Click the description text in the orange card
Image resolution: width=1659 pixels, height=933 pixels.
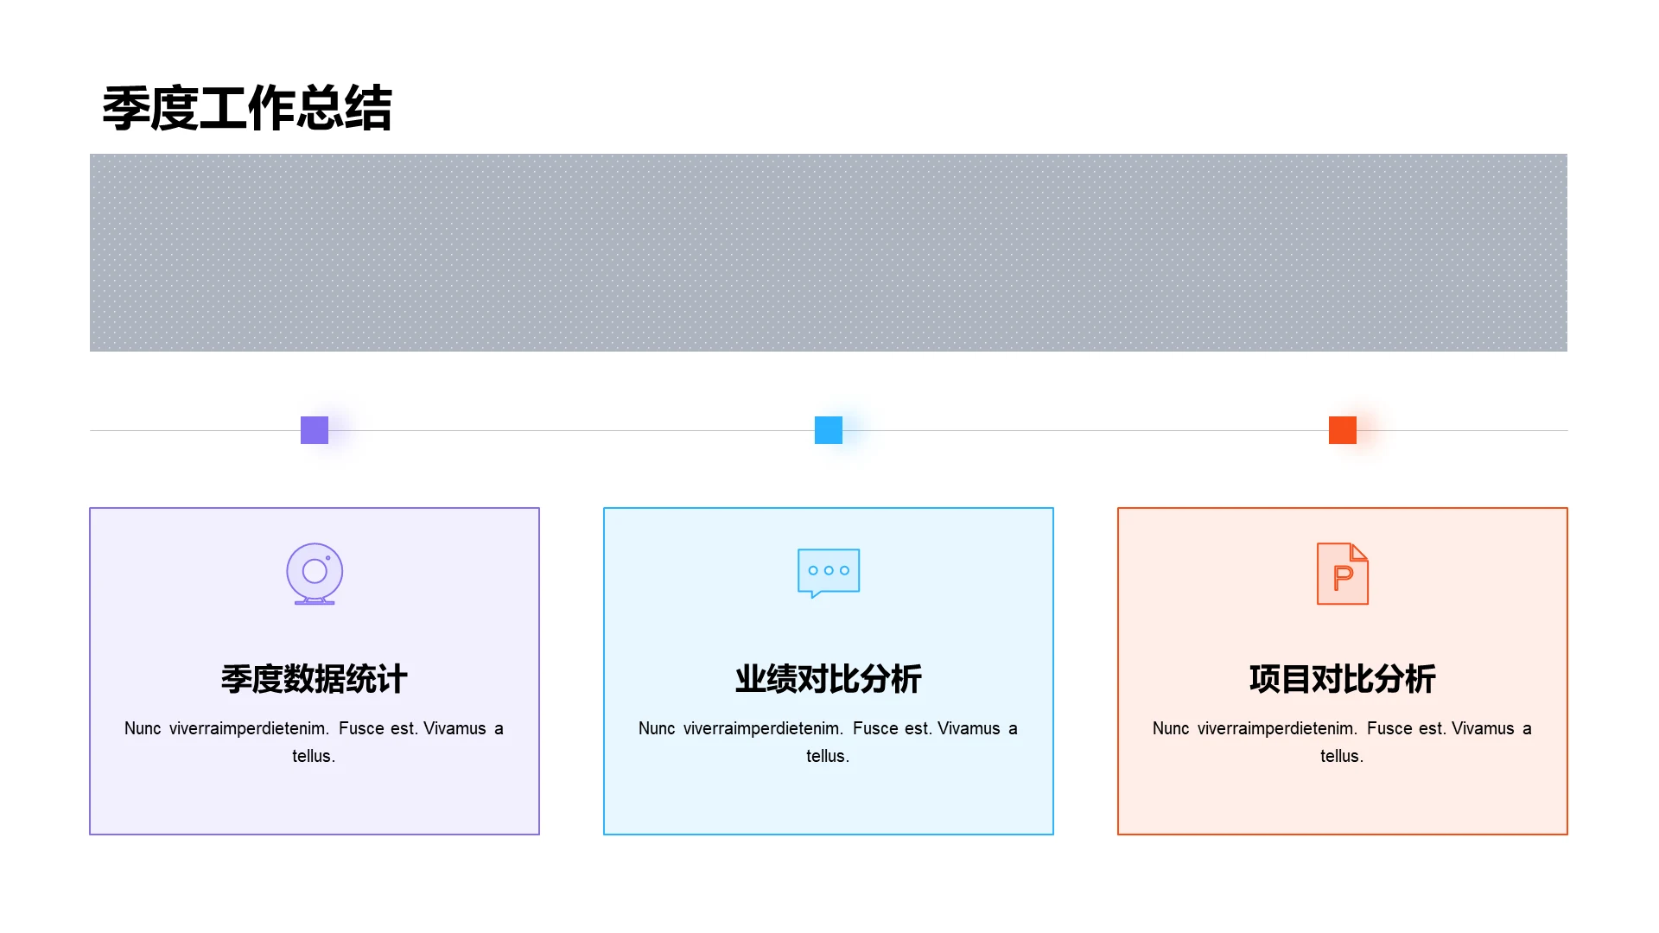1342,741
